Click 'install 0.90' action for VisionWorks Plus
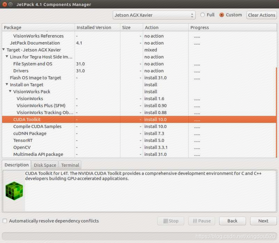Screen dimensions: 279x243 point(155,105)
